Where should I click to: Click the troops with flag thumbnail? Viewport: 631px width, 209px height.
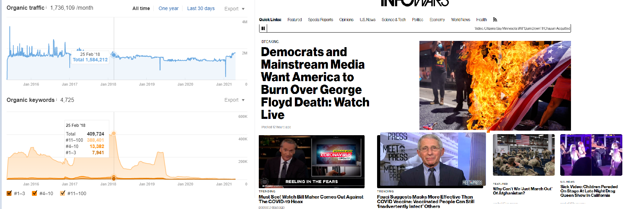click(x=524, y=155)
